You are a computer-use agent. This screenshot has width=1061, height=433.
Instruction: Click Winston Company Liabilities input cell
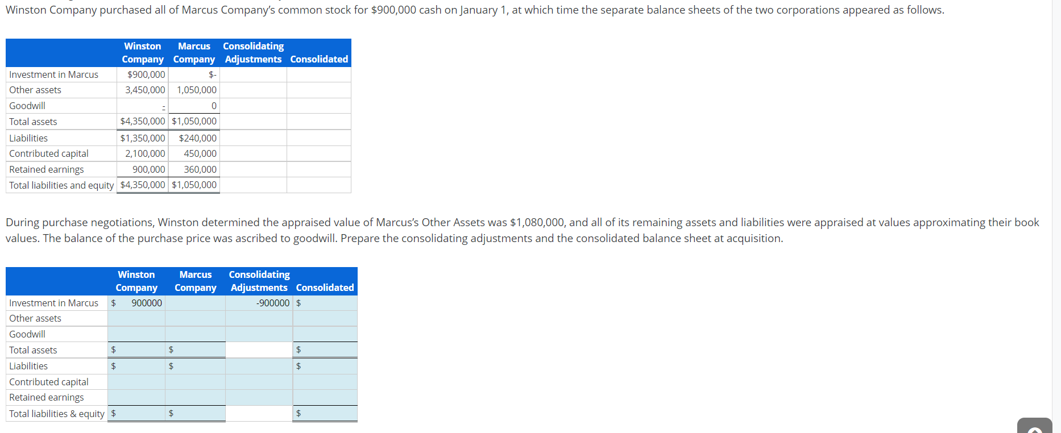[136, 366]
